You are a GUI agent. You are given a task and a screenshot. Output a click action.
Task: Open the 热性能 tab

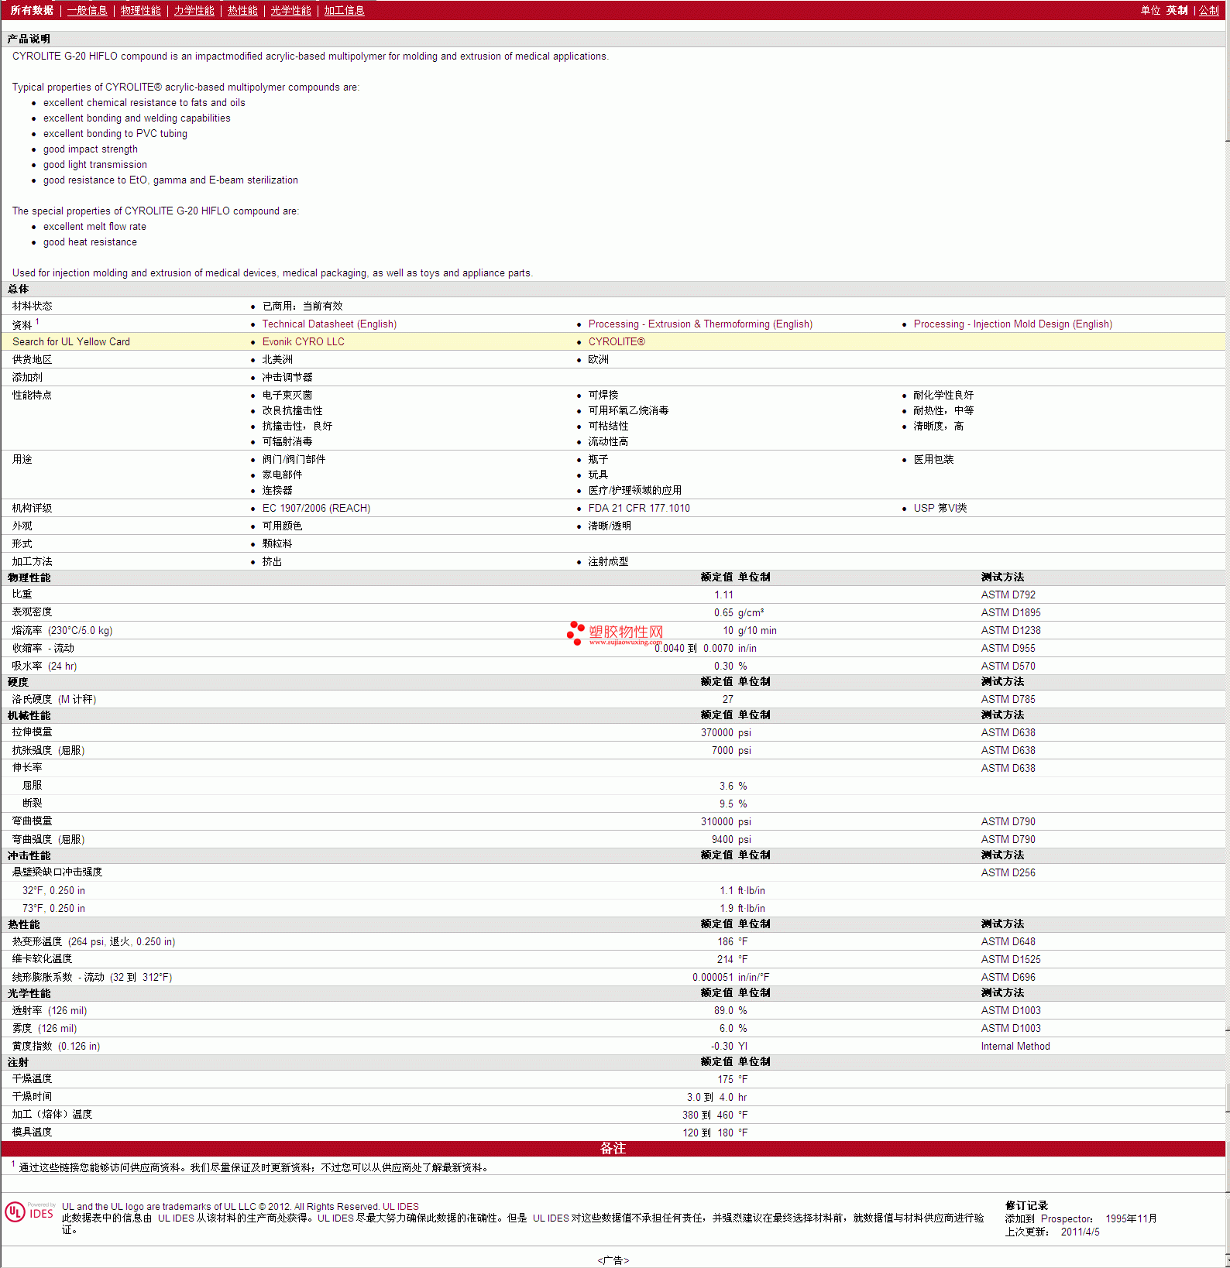242,10
